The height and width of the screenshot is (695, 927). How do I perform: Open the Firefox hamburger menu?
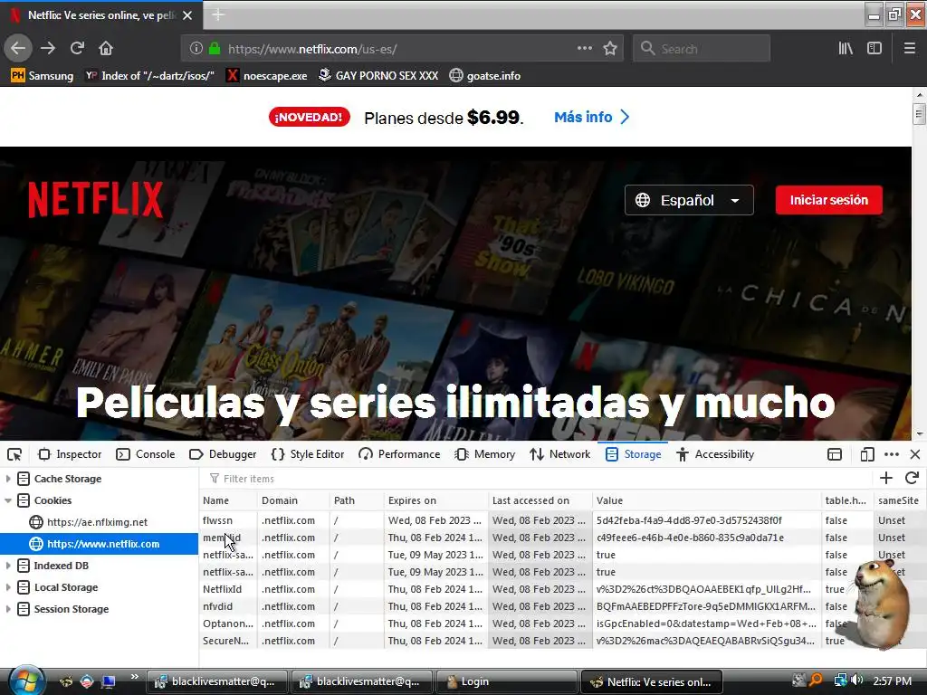click(910, 49)
